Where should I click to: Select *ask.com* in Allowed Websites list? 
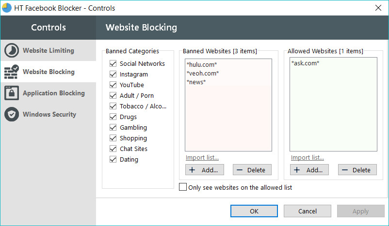(x=305, y=63)
